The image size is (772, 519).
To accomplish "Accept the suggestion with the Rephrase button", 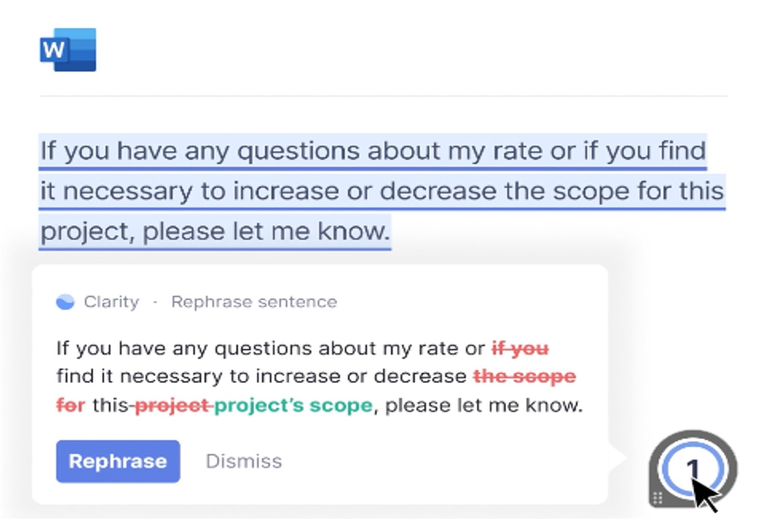I will 118,461.
